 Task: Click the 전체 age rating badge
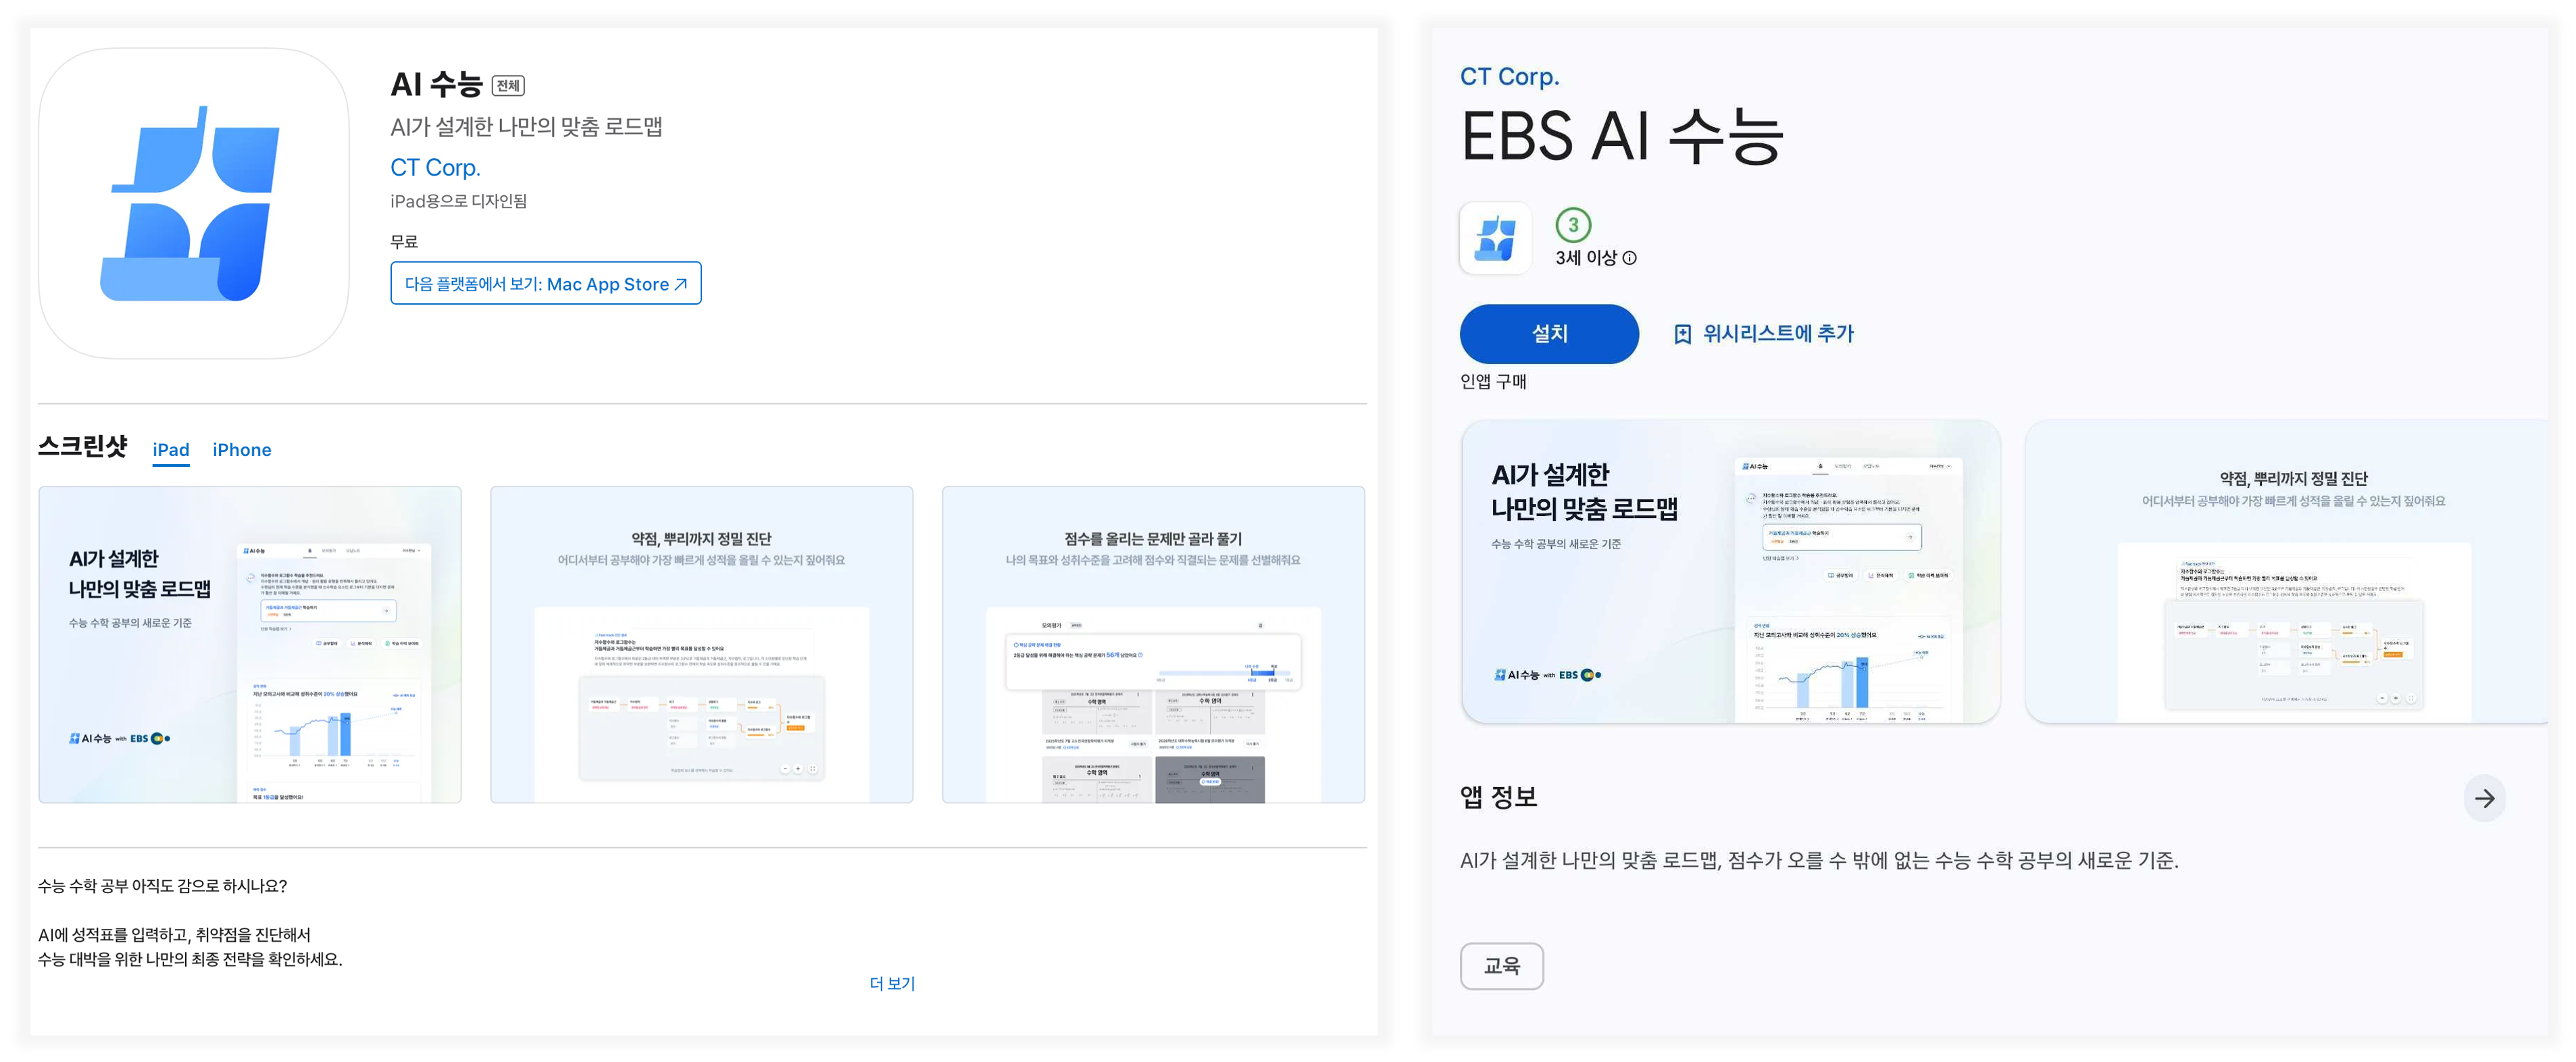click(x=508, y=86)
